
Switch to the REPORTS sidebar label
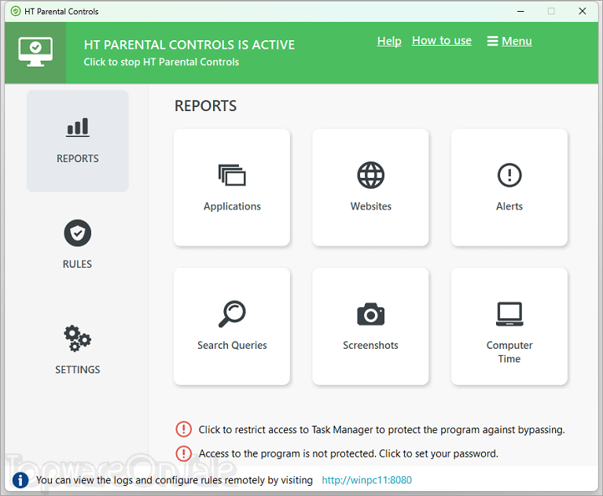coord(78,158)
